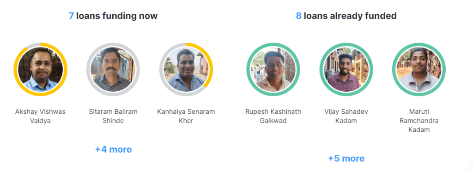Image resolution: width=473 pixels, height=171 pixels.
Task: Open Vijay Sahadev Kadam's profile photo
Action: tap(346, 70)
